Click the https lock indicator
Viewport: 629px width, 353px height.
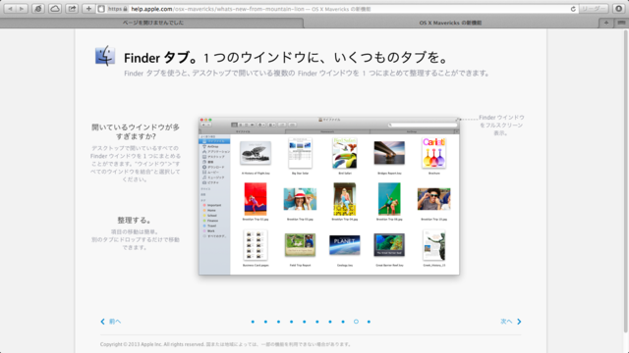pos(118,9)
